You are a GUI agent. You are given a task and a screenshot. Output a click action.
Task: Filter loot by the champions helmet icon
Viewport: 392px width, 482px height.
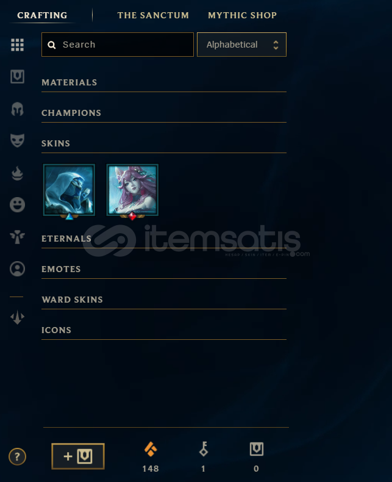pos(17,109)
